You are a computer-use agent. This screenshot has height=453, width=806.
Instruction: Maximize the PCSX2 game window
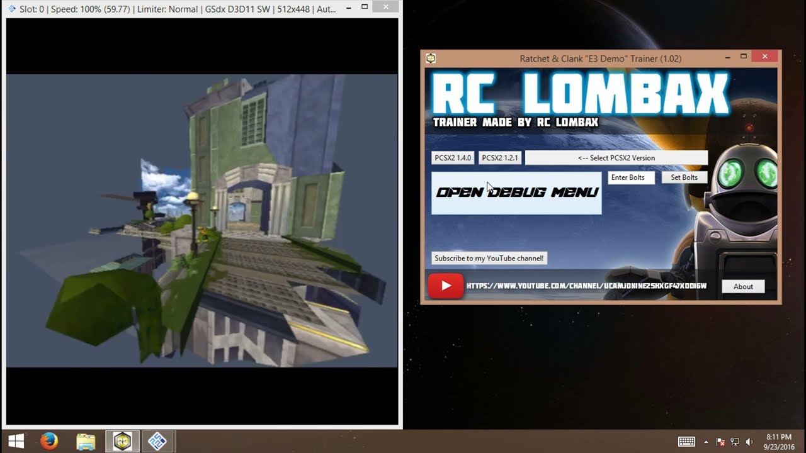coord(365,8)
